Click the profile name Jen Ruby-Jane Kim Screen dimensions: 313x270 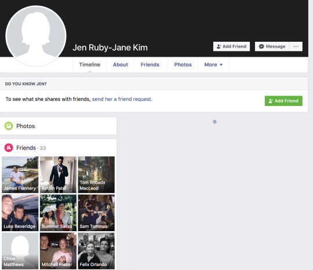tap(110, 48)
